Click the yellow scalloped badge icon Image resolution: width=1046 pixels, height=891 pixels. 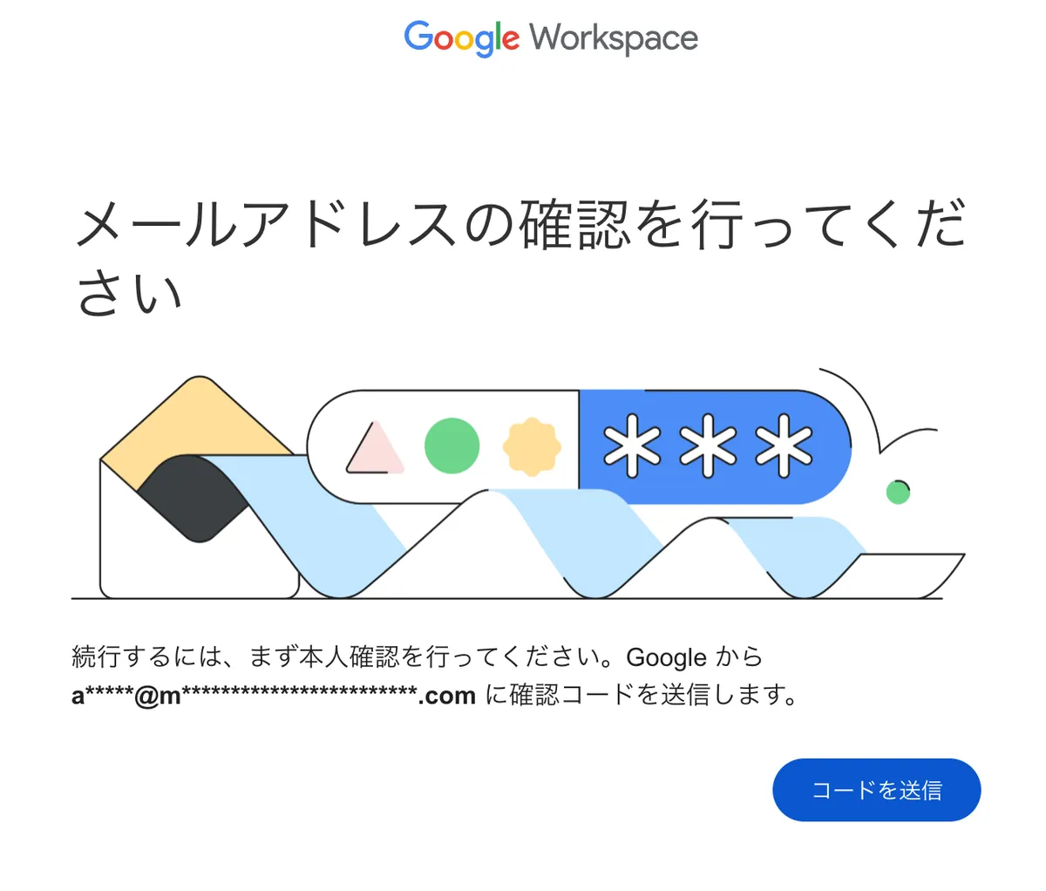531,446
